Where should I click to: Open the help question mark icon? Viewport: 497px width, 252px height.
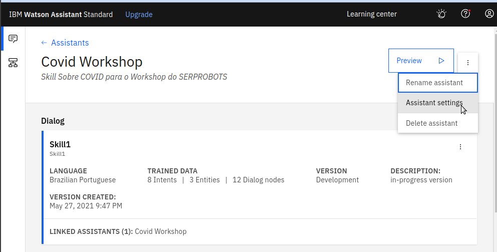click(x=465, y=14)
